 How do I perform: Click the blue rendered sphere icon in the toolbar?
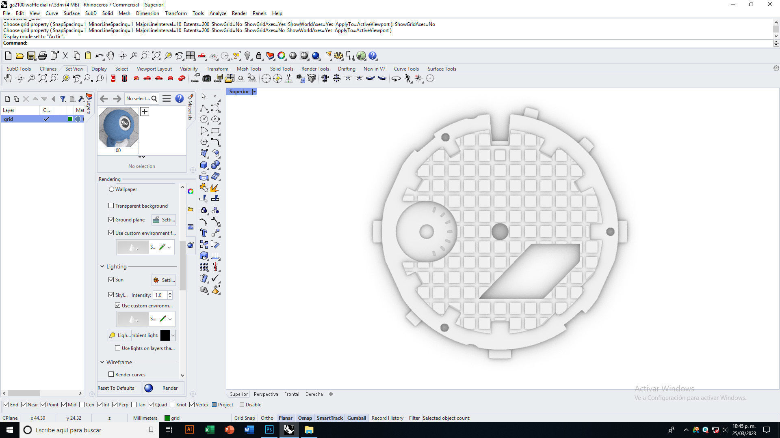[316, 56]
